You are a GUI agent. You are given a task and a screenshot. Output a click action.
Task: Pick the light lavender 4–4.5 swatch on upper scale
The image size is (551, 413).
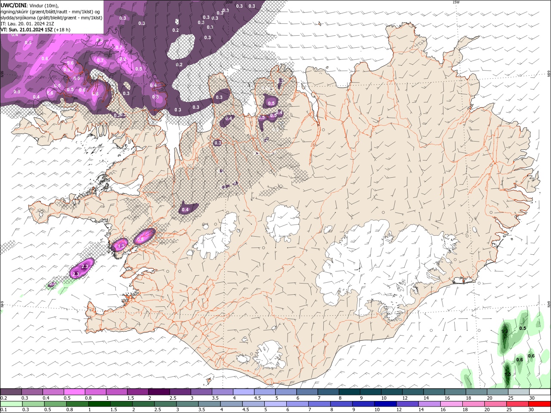click(x=244, y=392)
